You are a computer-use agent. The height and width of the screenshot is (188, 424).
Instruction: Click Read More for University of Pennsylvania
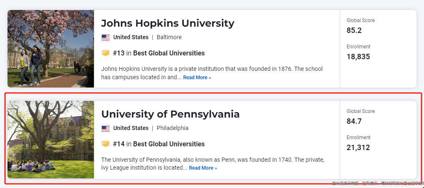coord(203,168)
